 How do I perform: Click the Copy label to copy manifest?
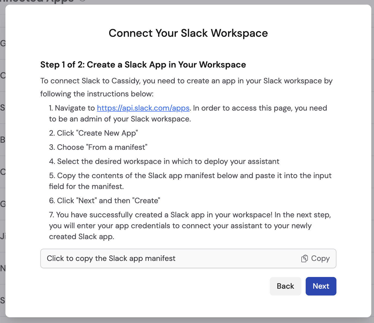click(320, 258)
